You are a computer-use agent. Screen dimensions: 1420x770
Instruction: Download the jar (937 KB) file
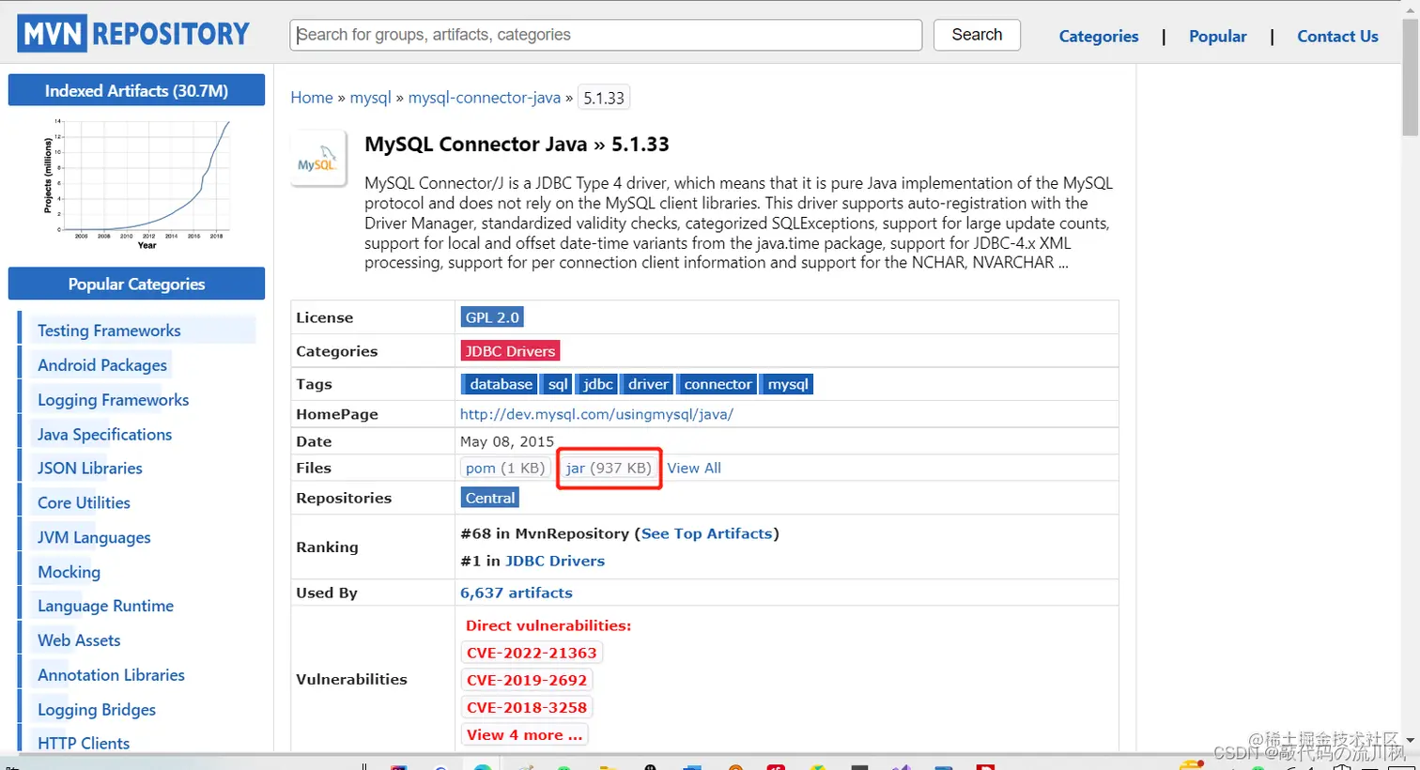(609, 468)
